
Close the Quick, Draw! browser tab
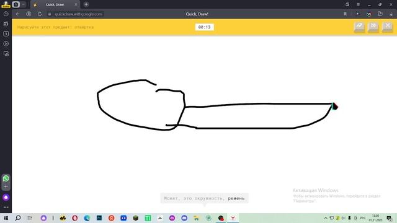(76, 4)
